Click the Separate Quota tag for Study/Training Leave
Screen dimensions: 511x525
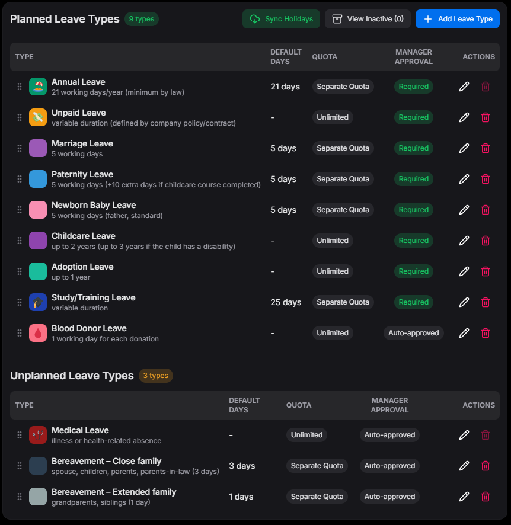click(343, 302)
